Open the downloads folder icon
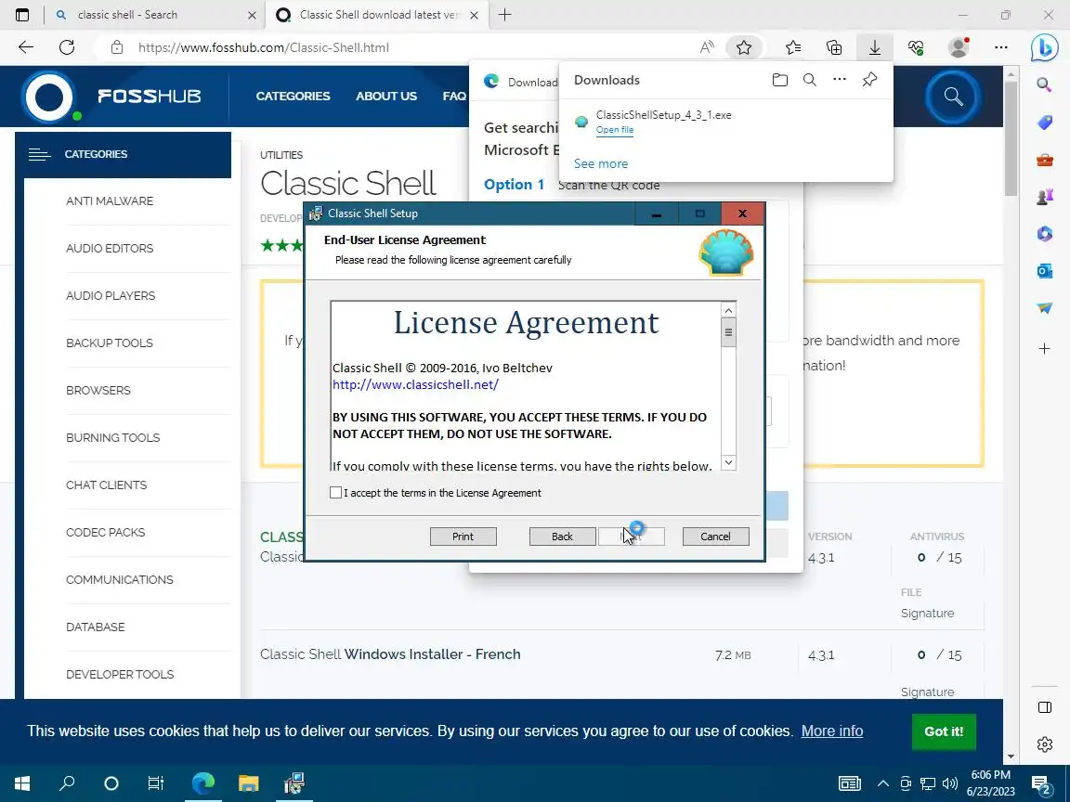 coord(779,80)
